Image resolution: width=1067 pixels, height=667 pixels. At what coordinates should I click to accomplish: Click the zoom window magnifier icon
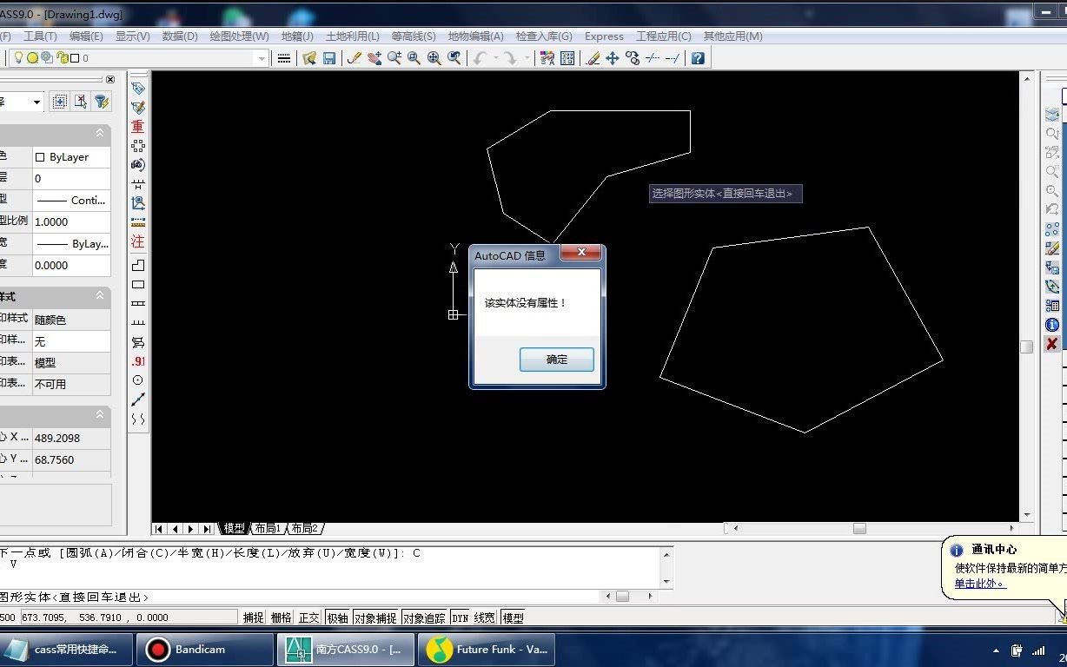pyautogui.click(x=414, y=58)
